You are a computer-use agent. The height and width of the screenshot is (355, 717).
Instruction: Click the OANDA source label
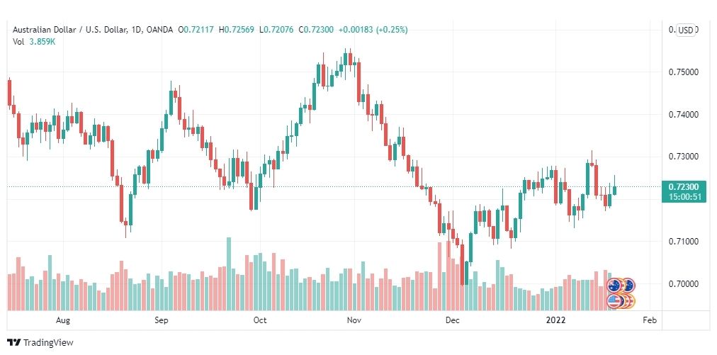[159, 30]
